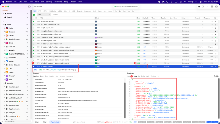
Task: Click the request headers vertical scrollbar
Action: coord(125,100)
